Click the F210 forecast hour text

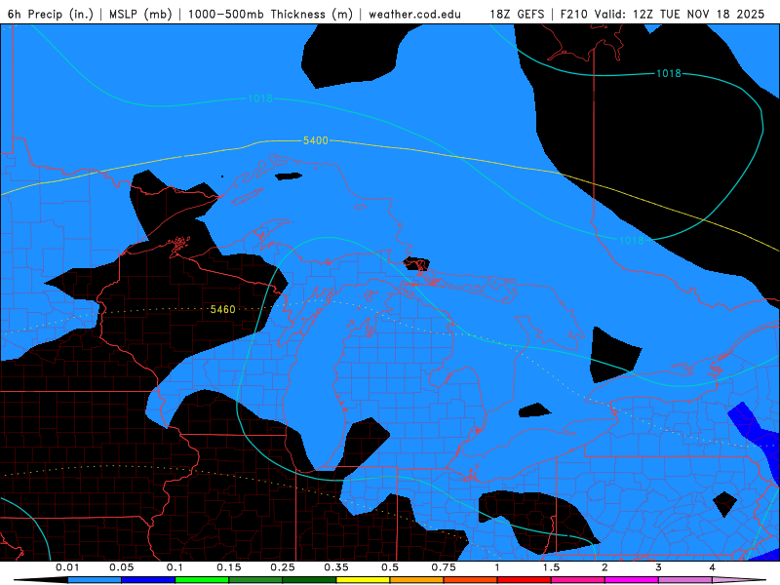(x=574, y=14)
